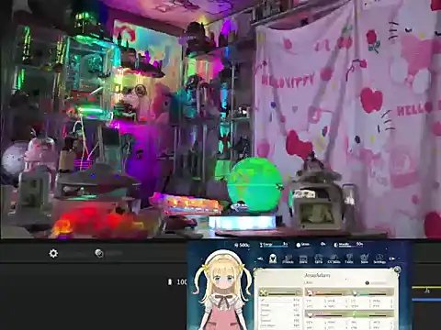The height and width of the screenshot is (330, 441).
Task: Open the gear settings icon in the dark toolbar
Action: click(x=53, y=253)
